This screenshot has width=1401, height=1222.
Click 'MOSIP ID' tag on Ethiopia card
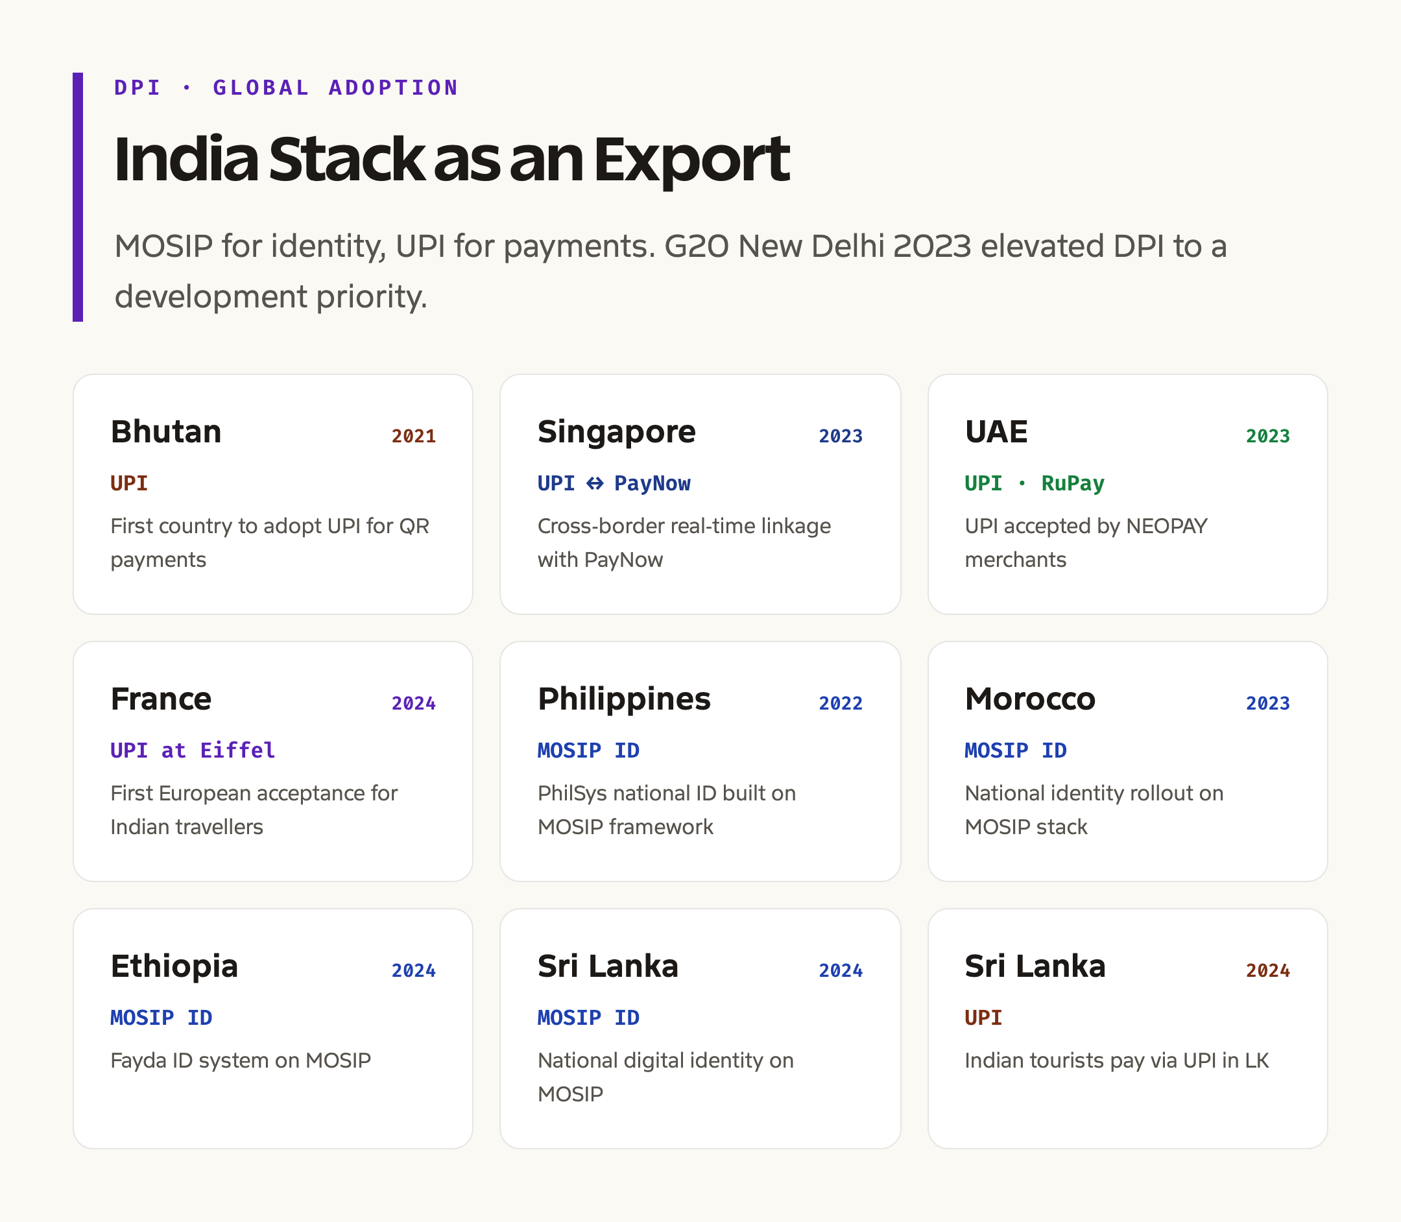click(x=161, y=1018)
